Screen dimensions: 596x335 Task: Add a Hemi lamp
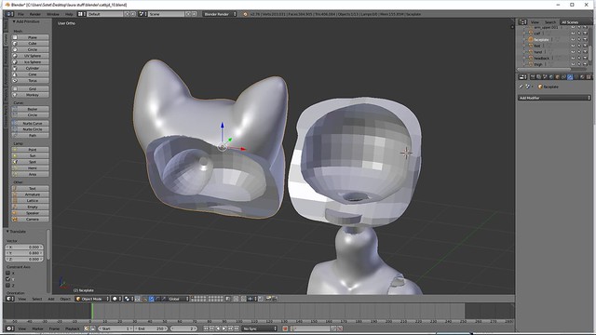31,167
